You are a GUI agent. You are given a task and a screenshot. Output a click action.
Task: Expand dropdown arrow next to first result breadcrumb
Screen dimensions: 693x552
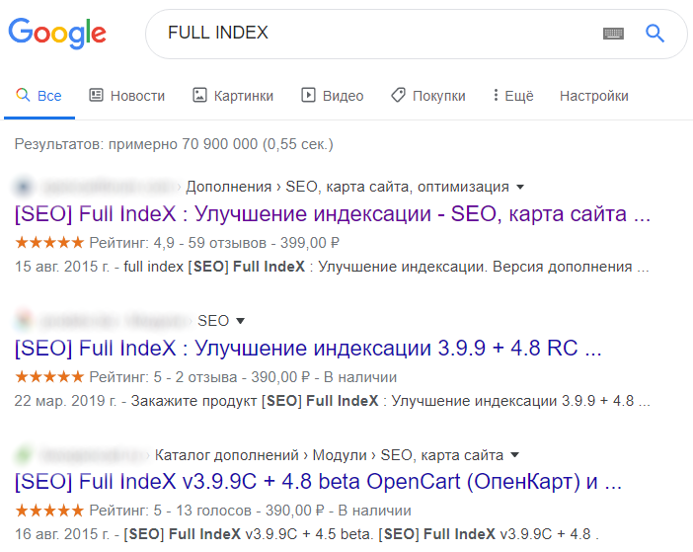pyautogui.click(x=520, y=187)
